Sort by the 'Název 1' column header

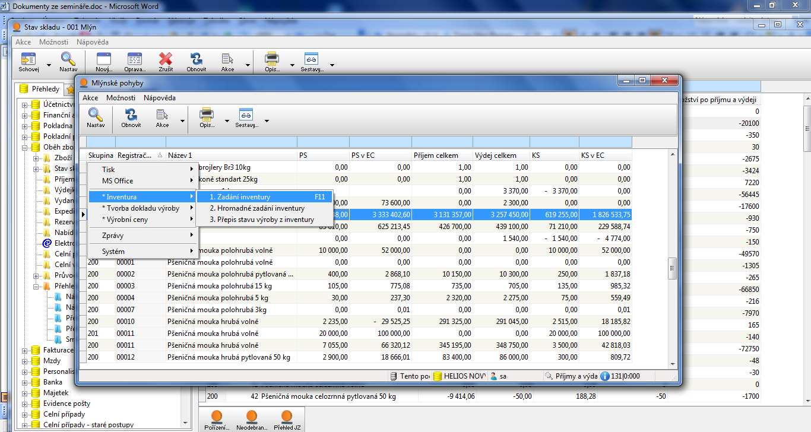(x=232, y=155)
